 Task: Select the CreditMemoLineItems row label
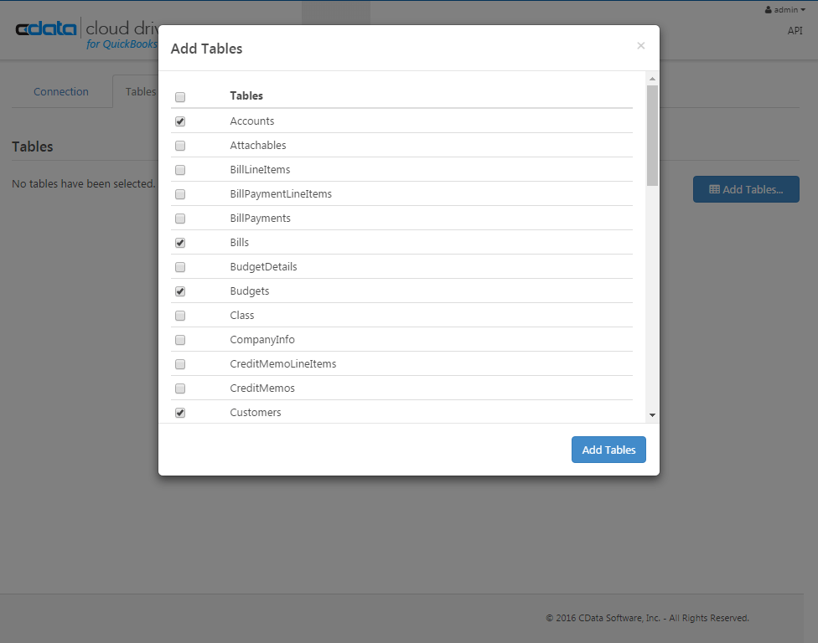pos(283,364)
